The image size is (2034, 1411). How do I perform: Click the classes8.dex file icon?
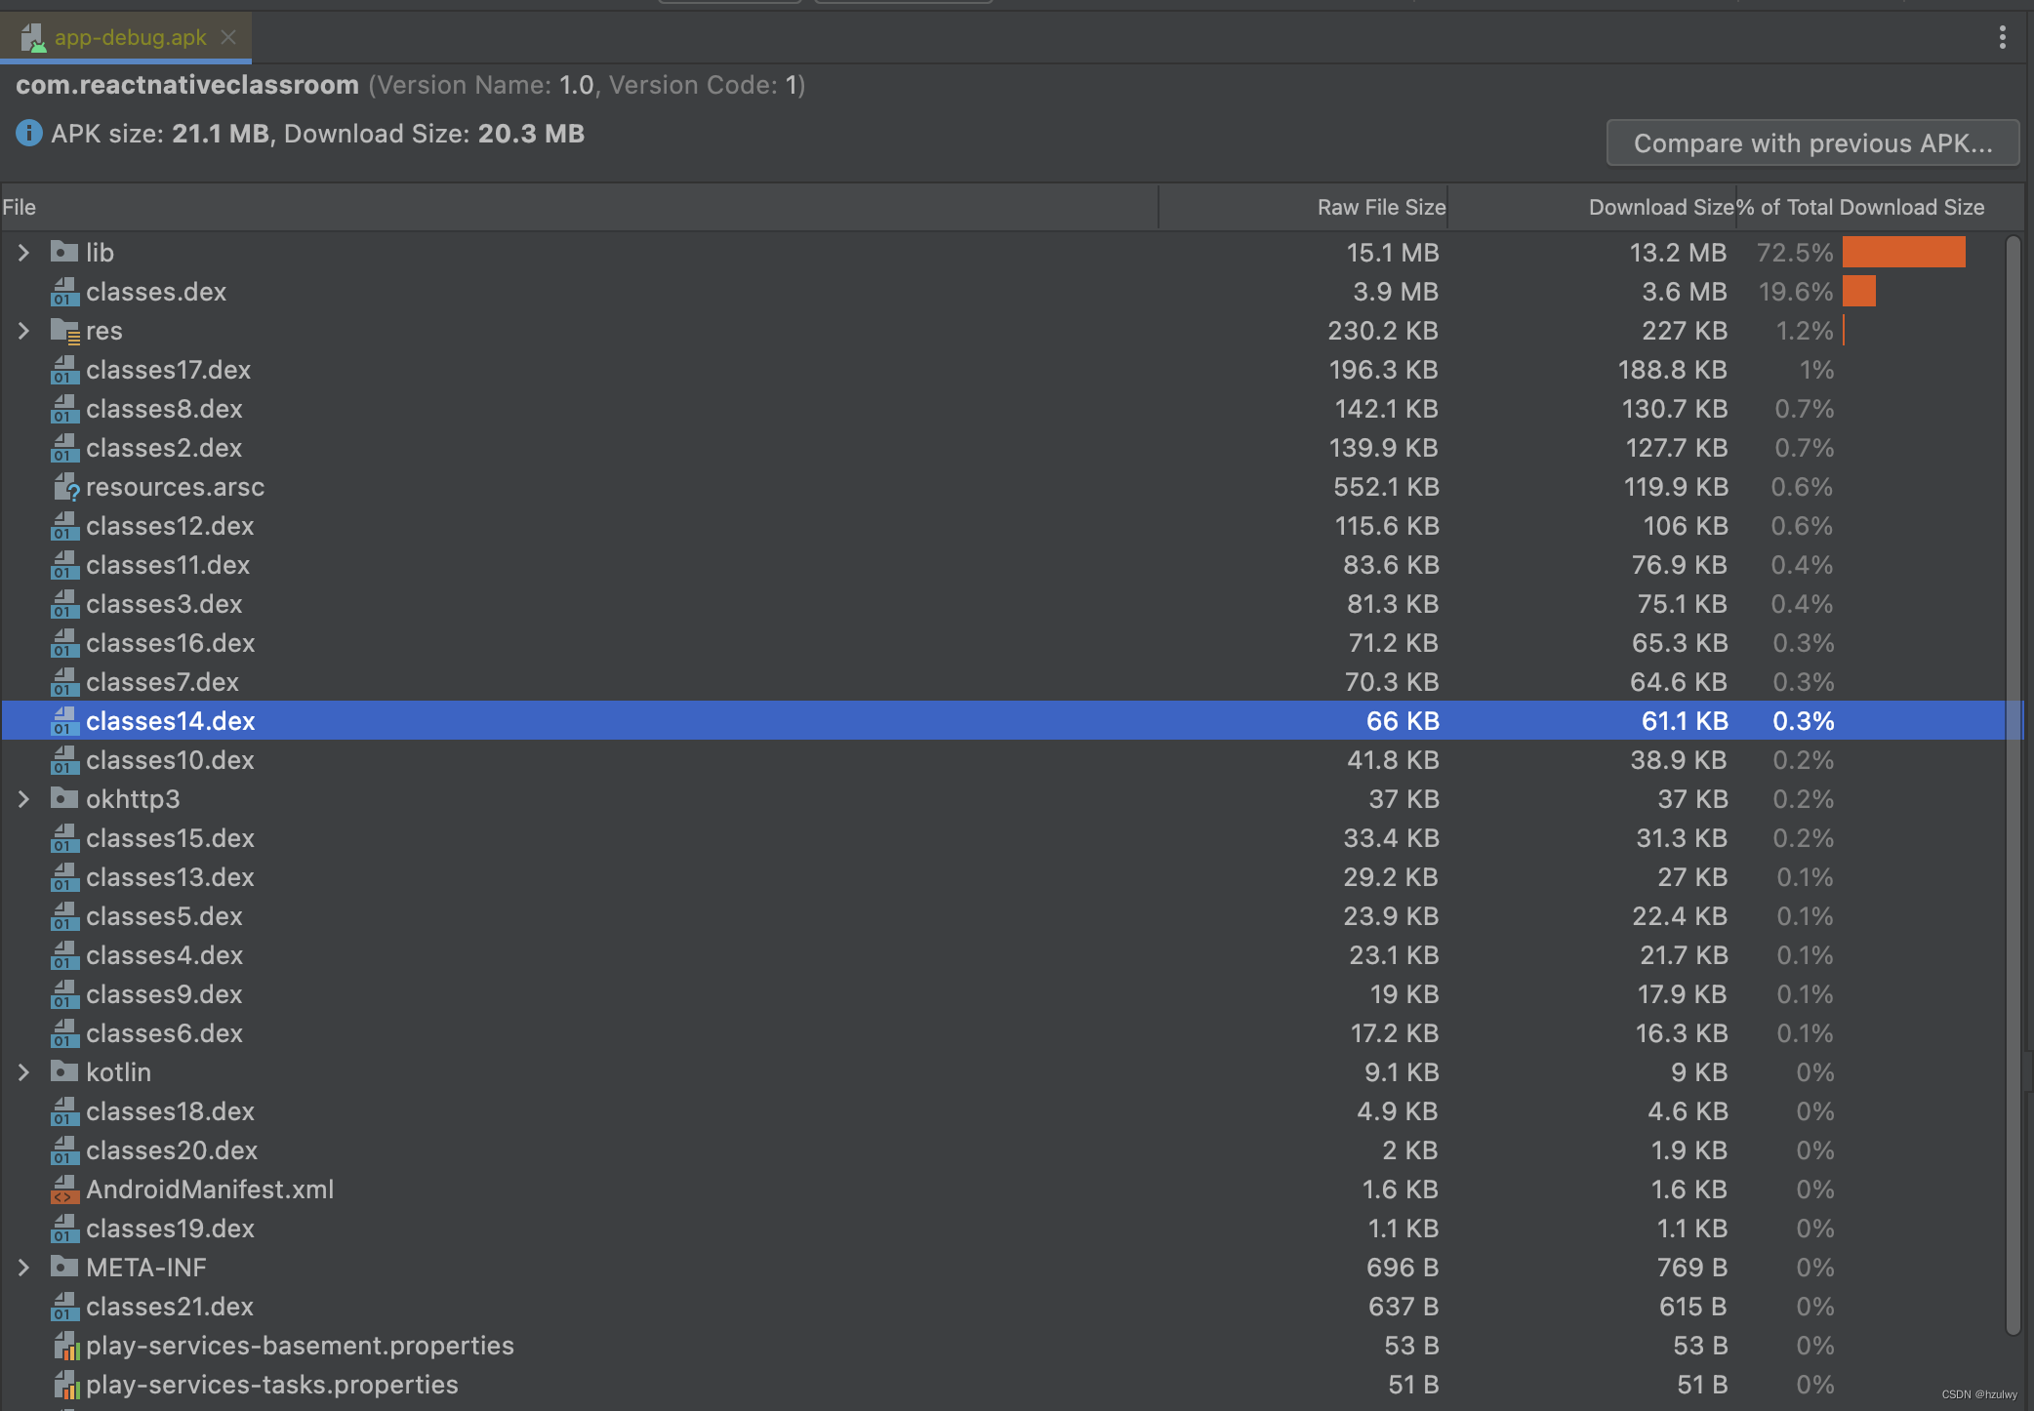[64, 408]
